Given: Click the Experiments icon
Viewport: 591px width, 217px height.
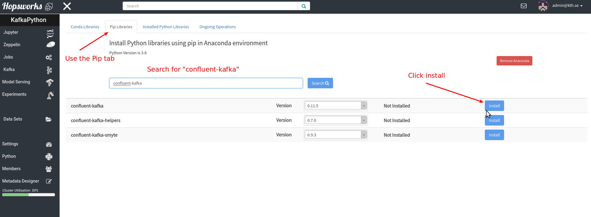Looking at the screenshot, I should click(50, 95).
